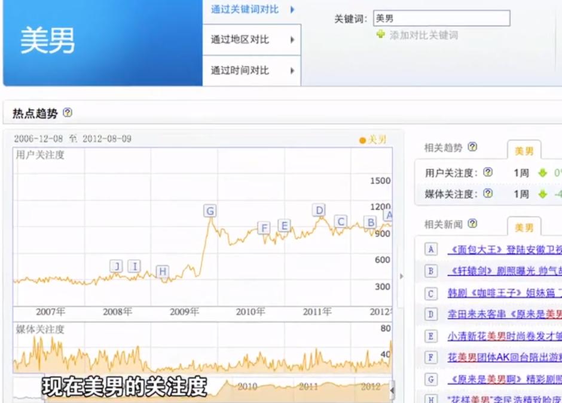Click the small right chevron beside the chart
This screenshot has width=562, height=403.
click(401, 276)
